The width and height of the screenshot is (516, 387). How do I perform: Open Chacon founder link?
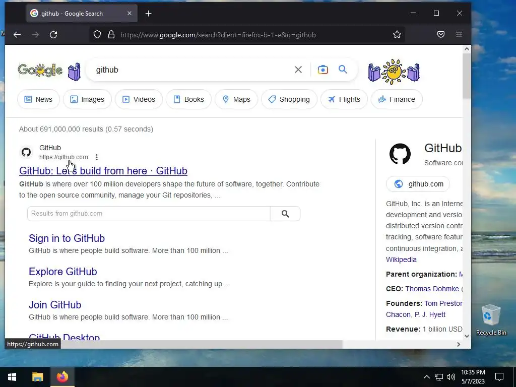[398, 314]
